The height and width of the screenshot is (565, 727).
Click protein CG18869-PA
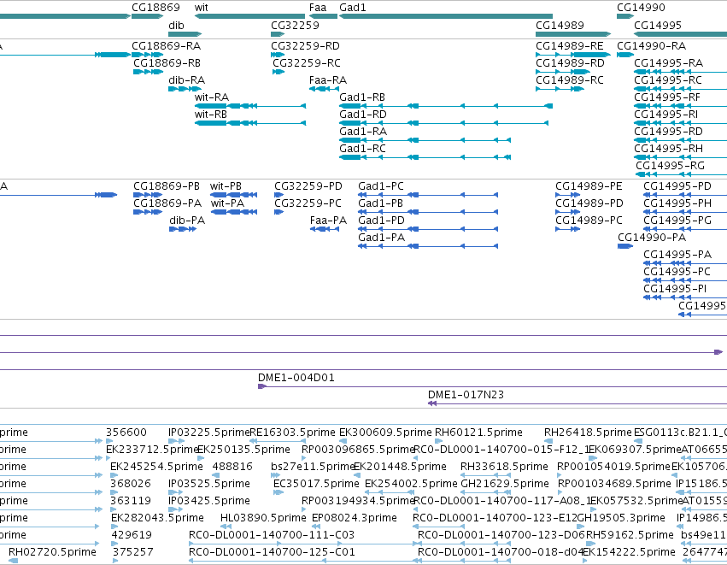148,213
